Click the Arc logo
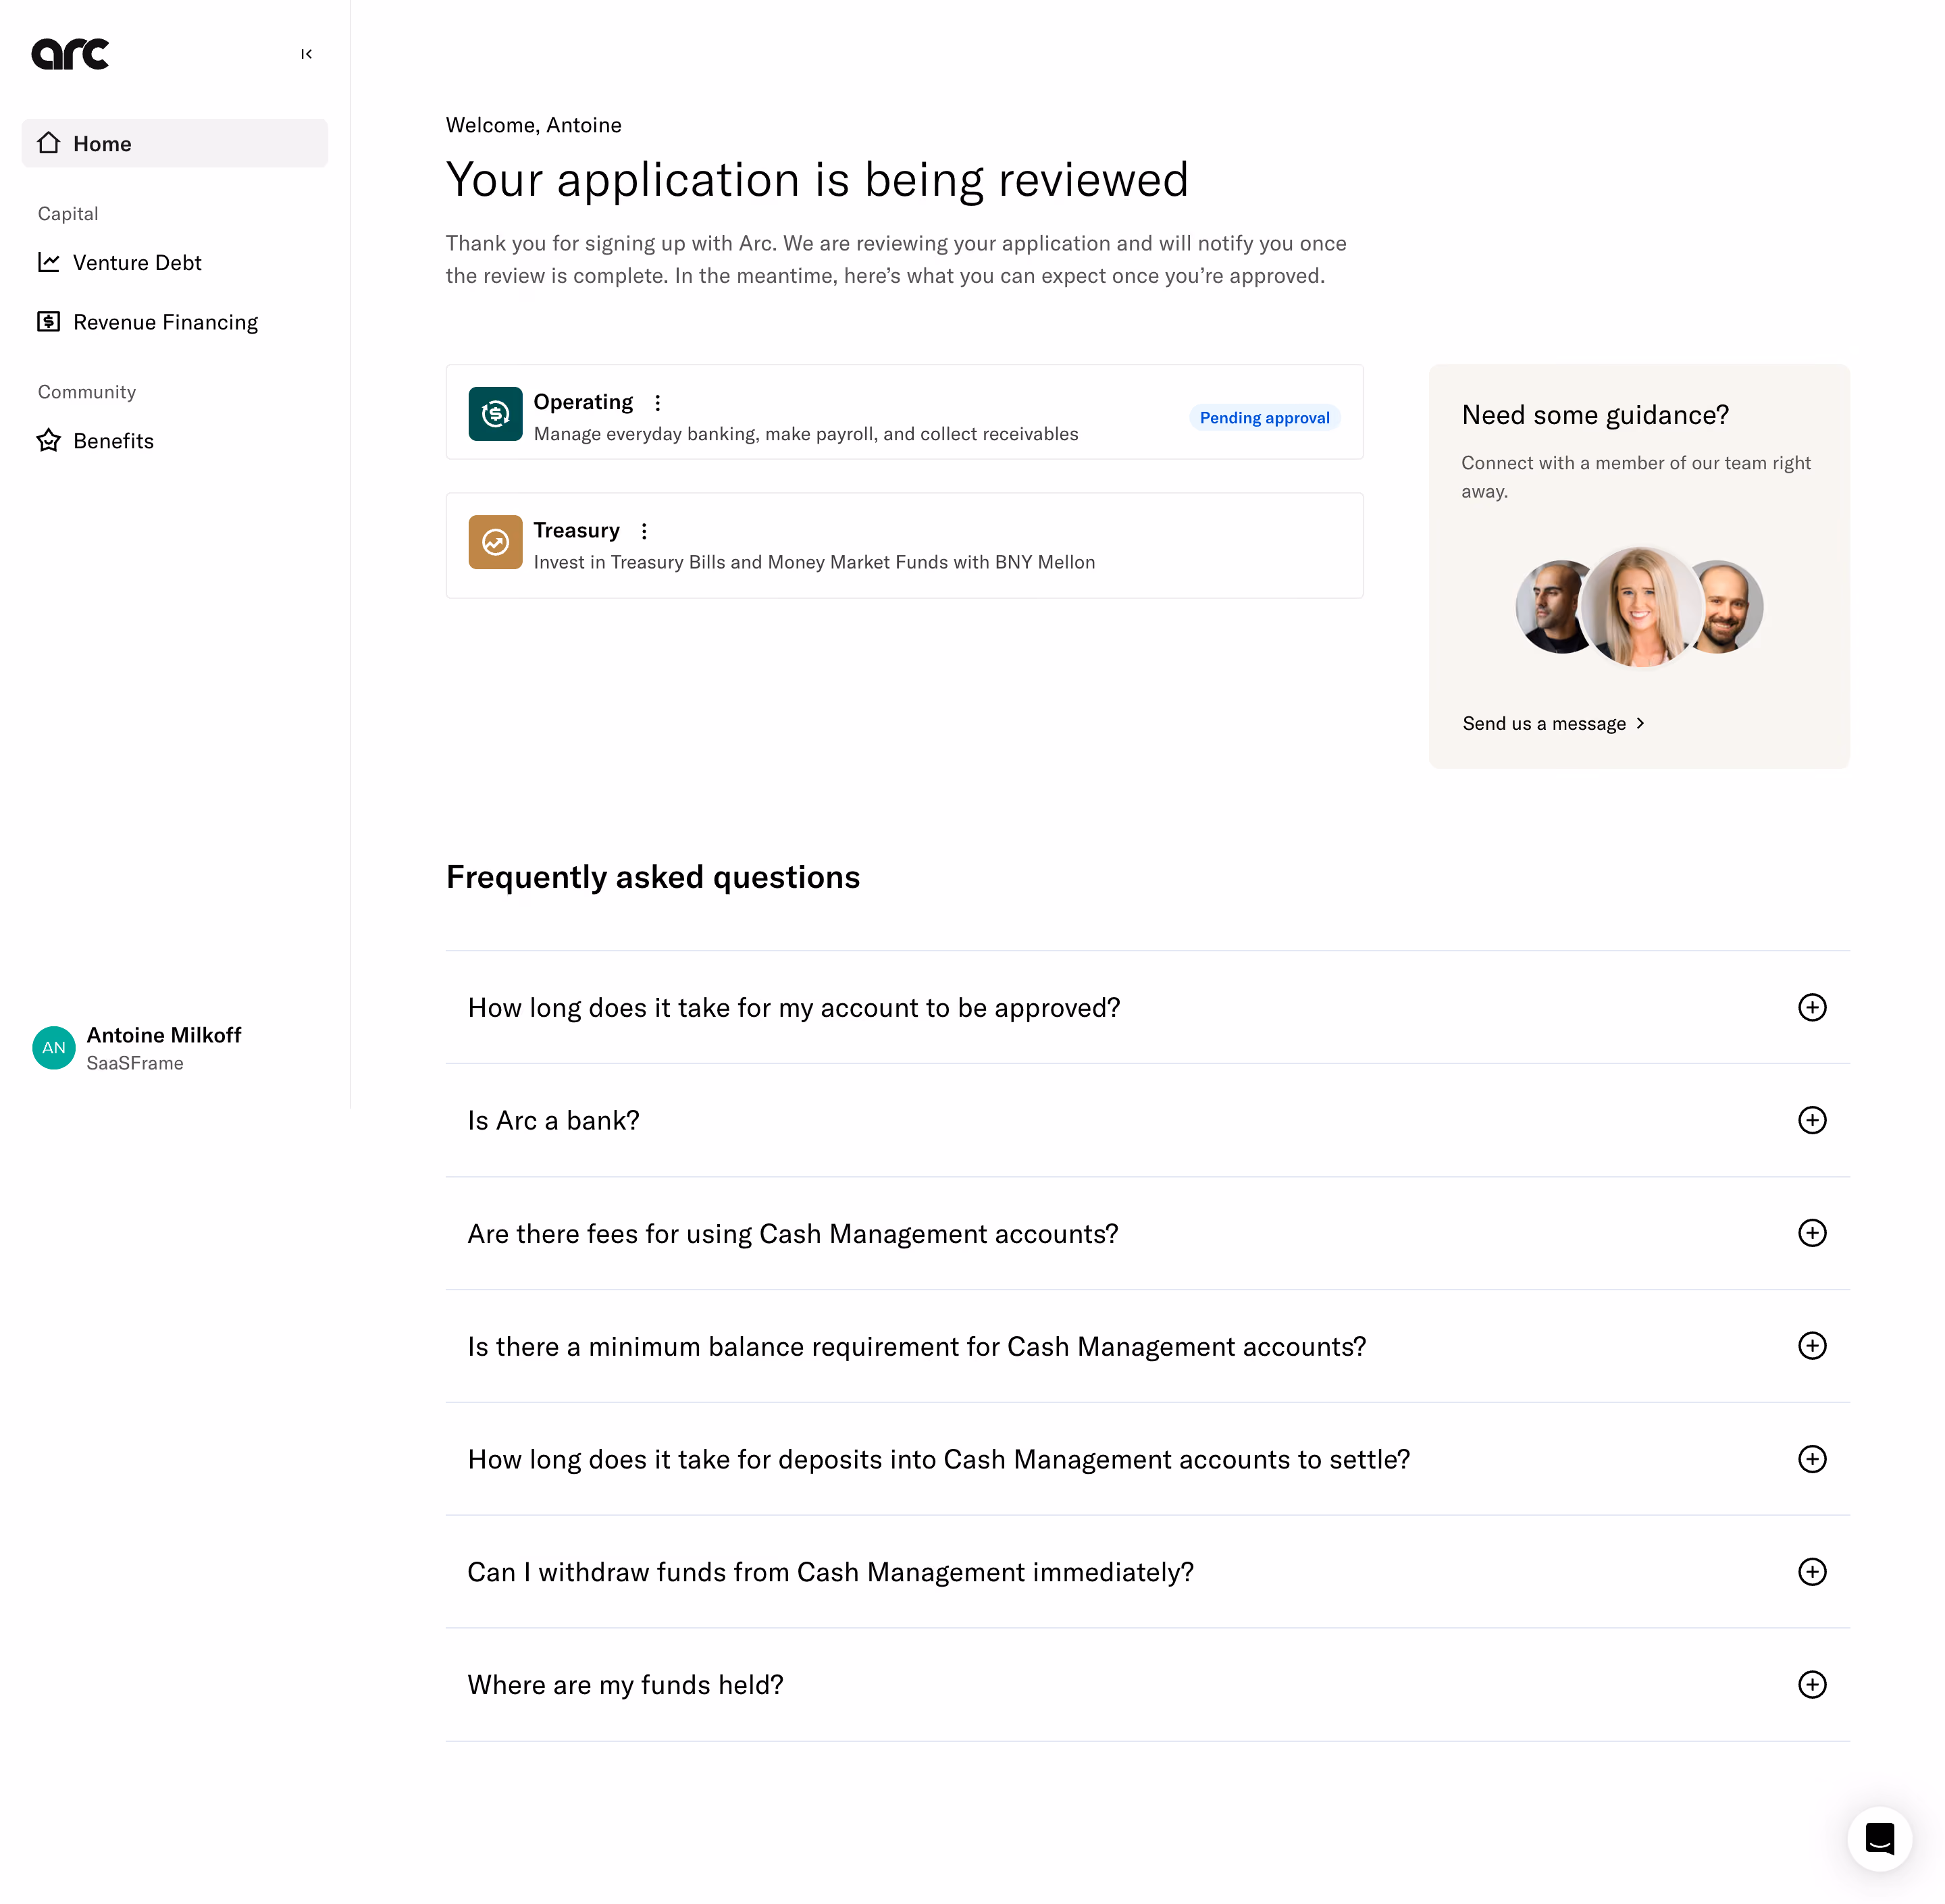 (70, 54)
